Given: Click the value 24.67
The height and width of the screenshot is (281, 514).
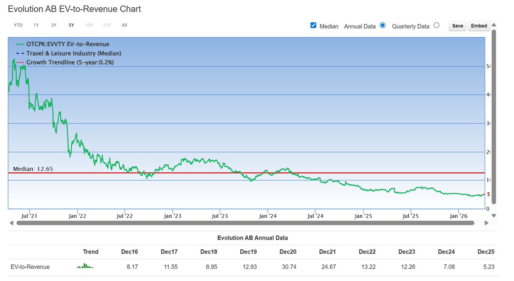Looking at the screenshot, I should pos(329,267).
